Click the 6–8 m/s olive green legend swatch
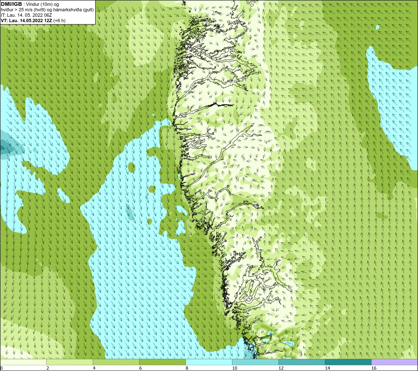 162,362
